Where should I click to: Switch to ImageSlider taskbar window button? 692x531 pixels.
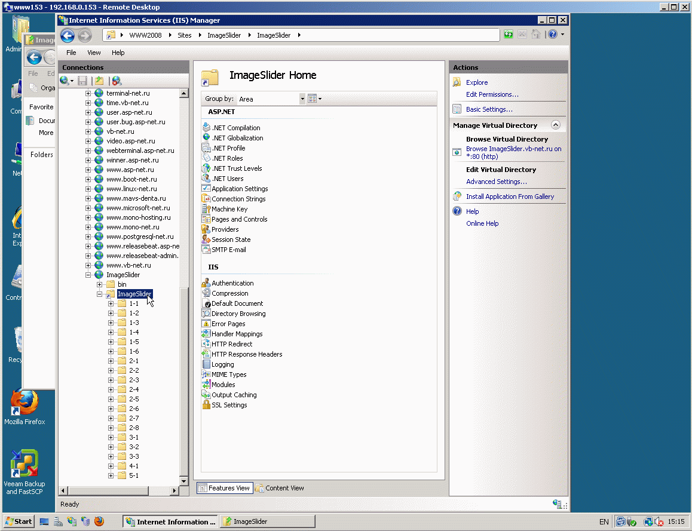coord(268,521)
